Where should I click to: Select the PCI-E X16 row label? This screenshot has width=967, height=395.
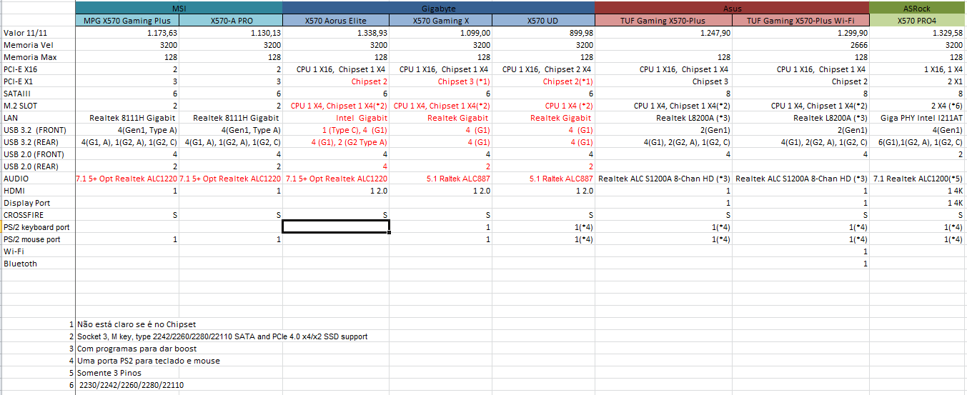[x=38, y=69]
